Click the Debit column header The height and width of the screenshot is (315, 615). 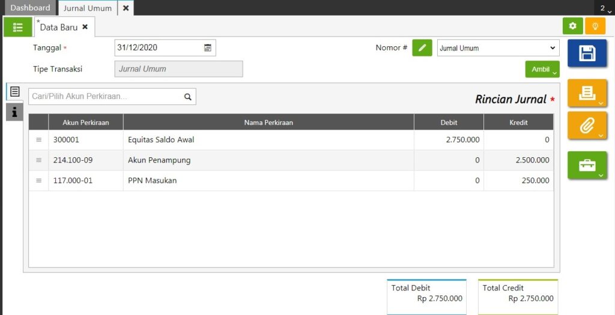pos(449,122)
